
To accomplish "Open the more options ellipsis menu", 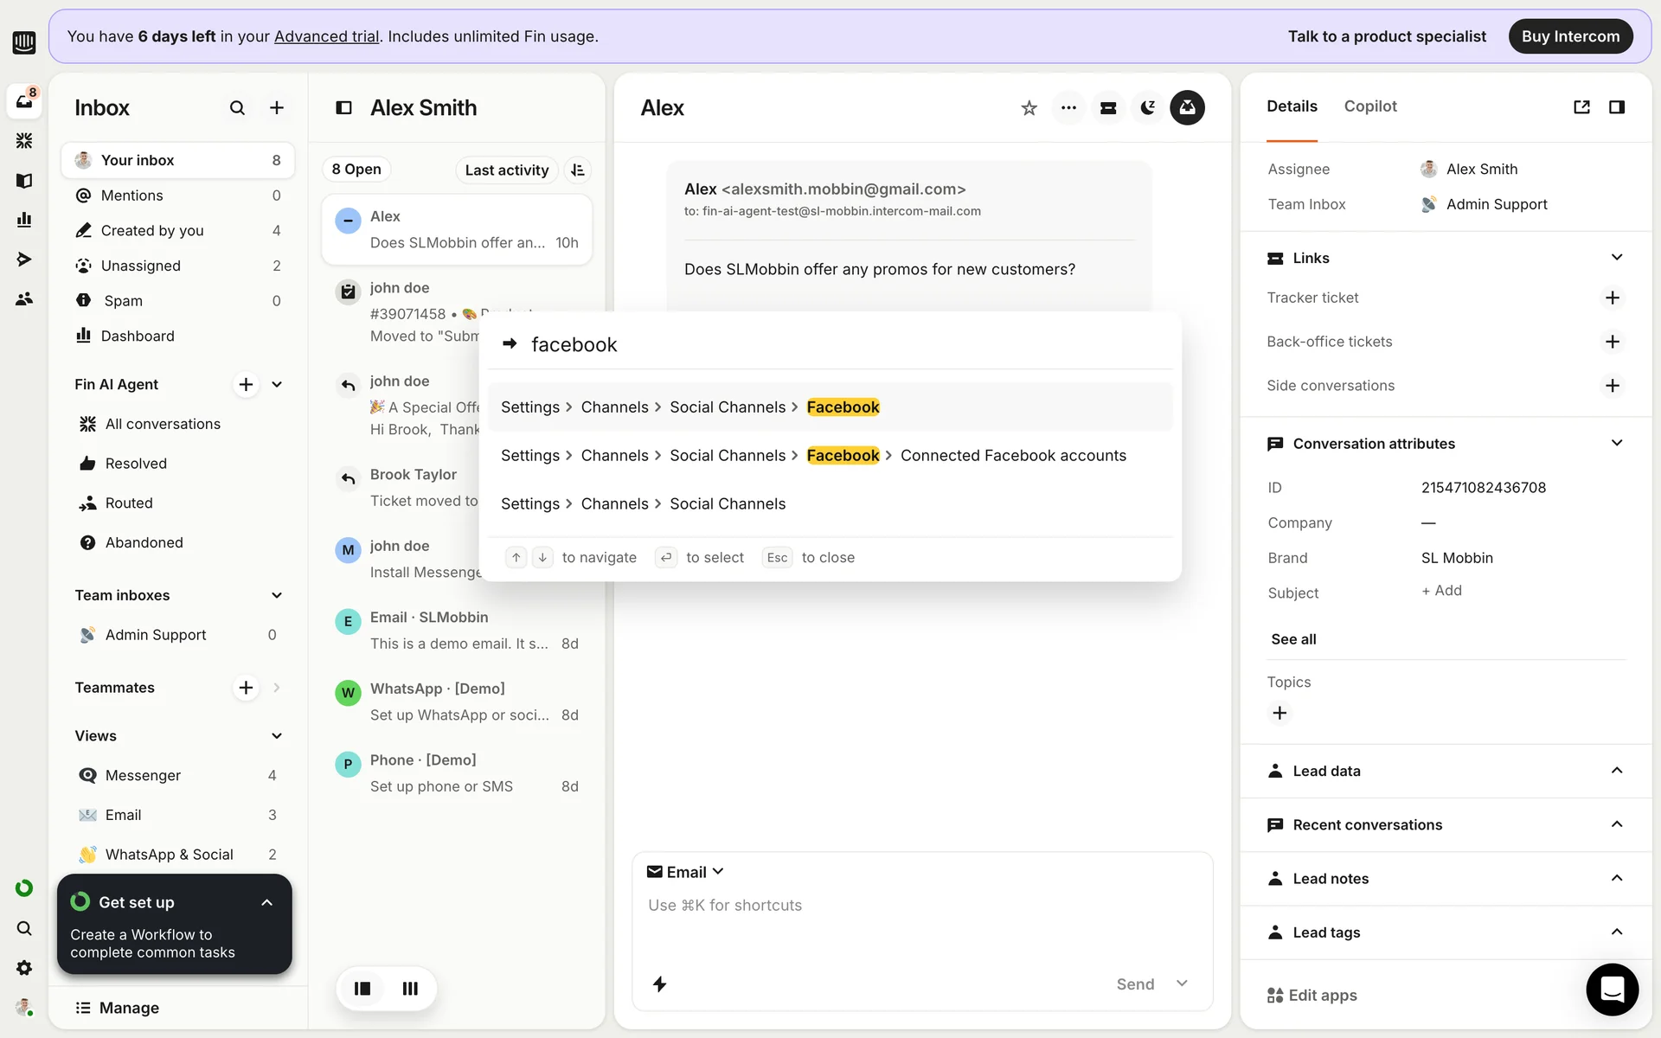I will click(x=1068, y=108).
